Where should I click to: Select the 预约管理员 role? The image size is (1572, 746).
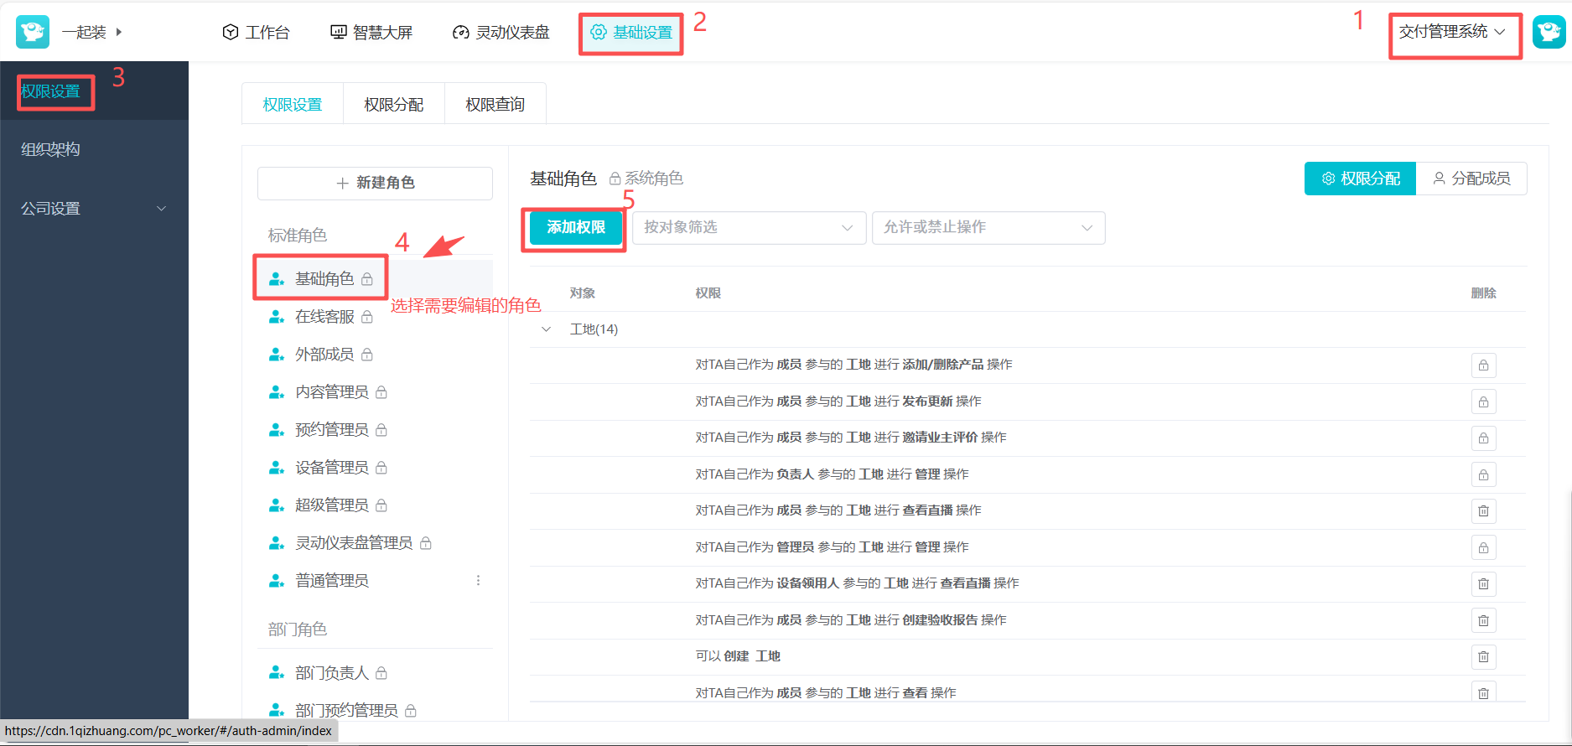click(375, 429)
